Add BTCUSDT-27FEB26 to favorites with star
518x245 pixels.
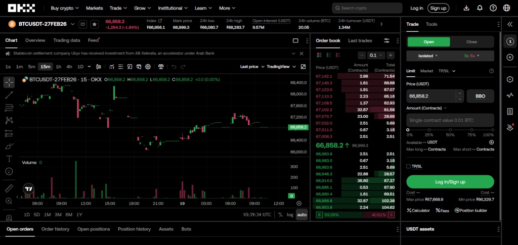95,24
